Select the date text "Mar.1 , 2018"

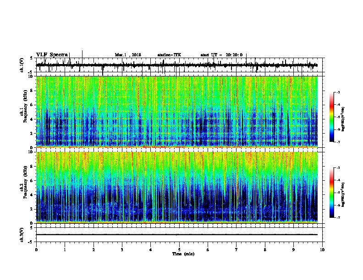(x=128, y=55)
